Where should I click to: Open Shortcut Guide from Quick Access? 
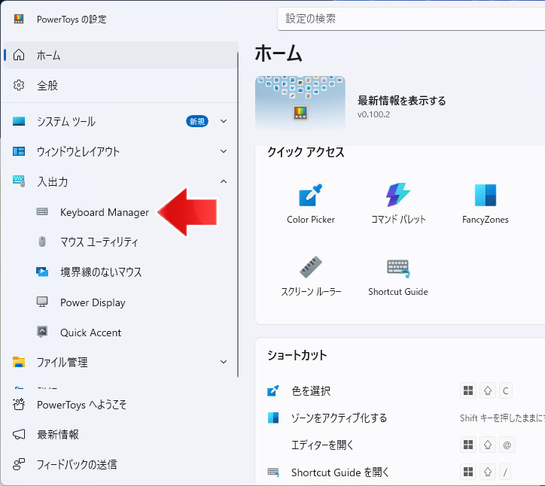coord(398,276)
